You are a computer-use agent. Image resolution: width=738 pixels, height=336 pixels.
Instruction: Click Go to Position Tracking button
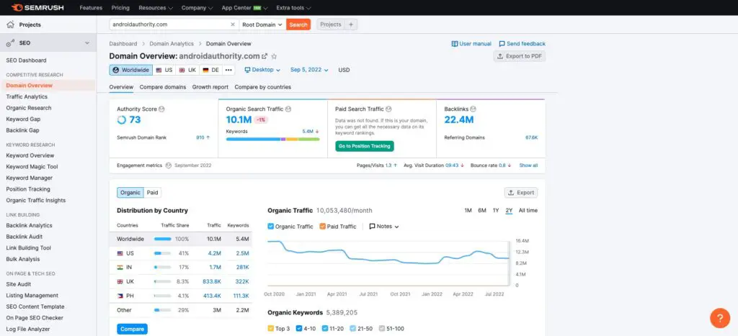click(365, 146)
